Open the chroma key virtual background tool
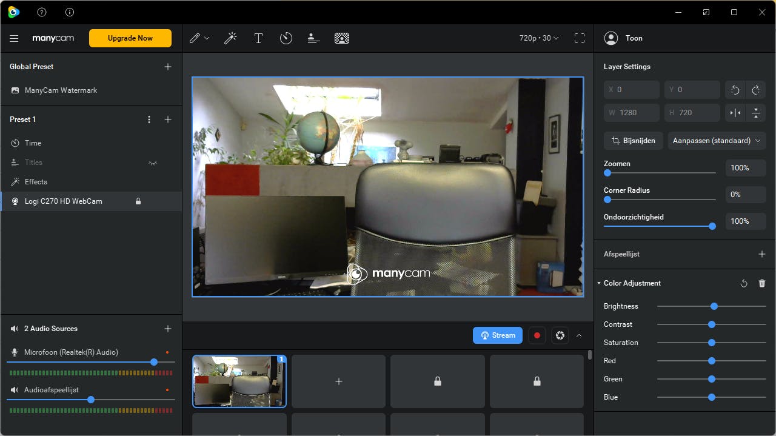This screenshot has width=776, height=436. pyautogui.click(x=342, y=38)
